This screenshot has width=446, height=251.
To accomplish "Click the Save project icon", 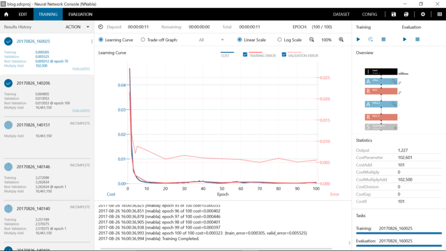I will click(x=394, y=14).
